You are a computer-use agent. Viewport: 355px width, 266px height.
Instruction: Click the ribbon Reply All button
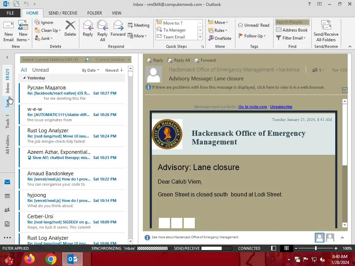click(x=102, y=31)
